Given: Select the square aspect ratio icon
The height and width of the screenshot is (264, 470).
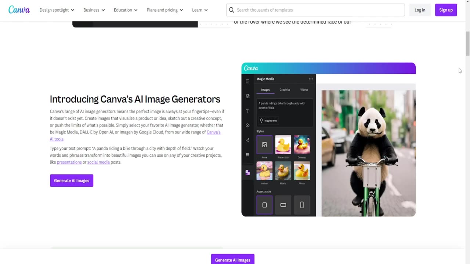Looking at the screenshot, I should pos(264,205).
